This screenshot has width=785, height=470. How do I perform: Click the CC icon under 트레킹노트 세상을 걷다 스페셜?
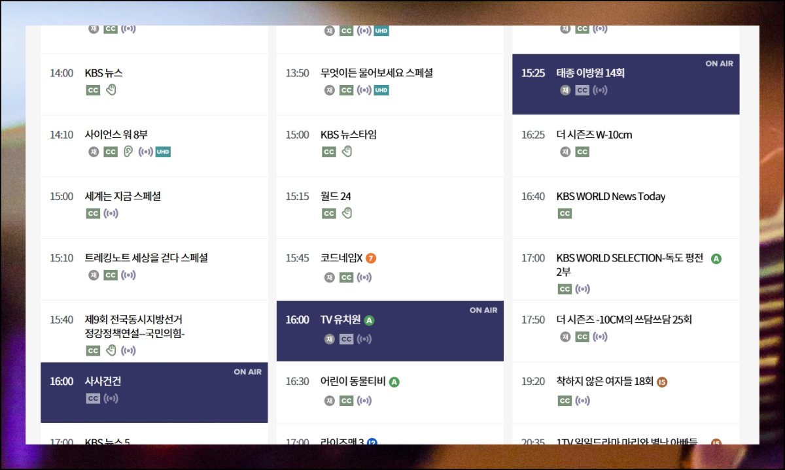(111, 275)
